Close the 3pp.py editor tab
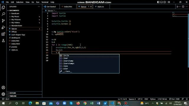The height and width of the screenshot is (106, 189). coord(91,6)
